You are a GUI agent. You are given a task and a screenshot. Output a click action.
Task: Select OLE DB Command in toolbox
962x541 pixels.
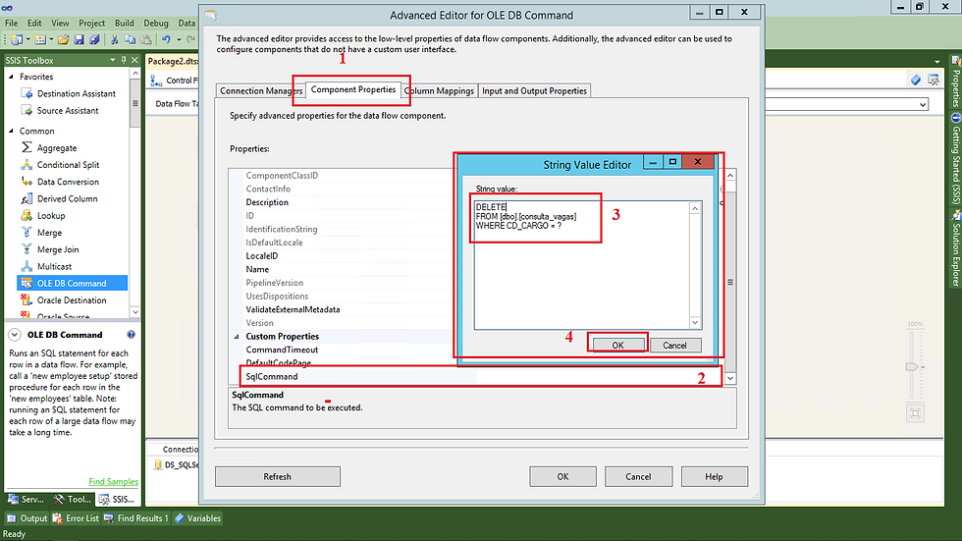coord(73,284)
